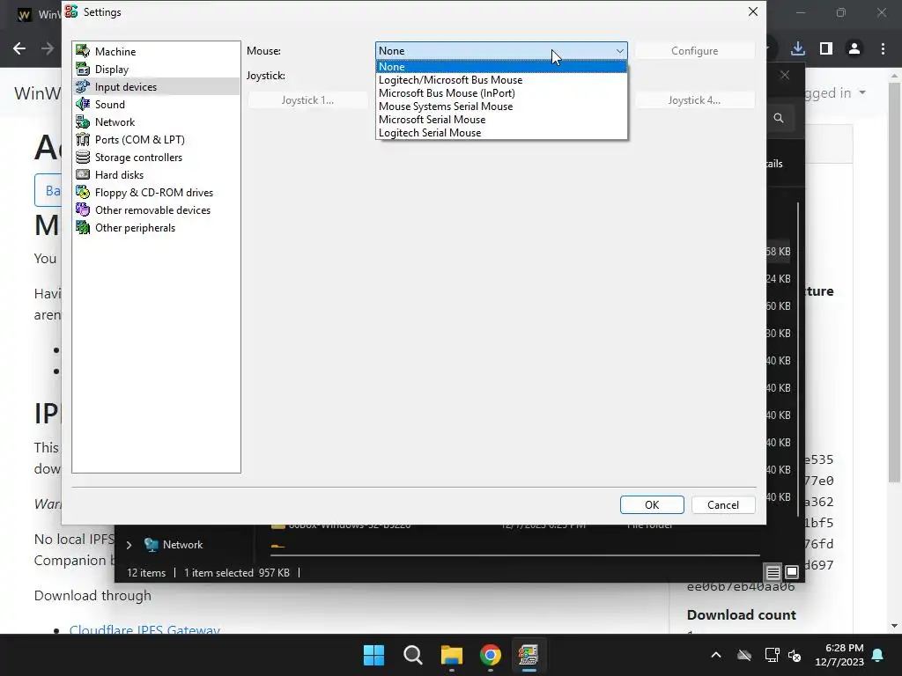Image resolution: width=902 pixels, height=676 pixels.
Task: Click the Settings window title icon
Action: [71, 11]
